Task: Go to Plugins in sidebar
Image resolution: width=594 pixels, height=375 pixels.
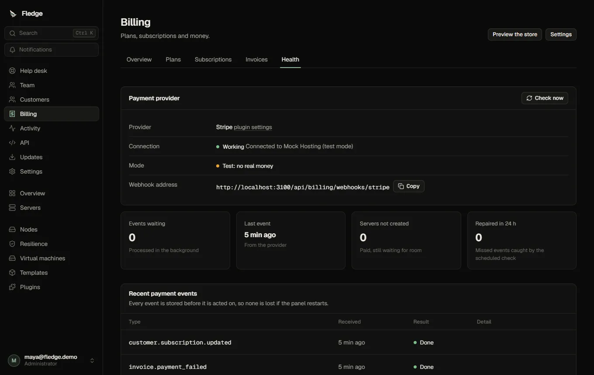Action: coord(52,287)
